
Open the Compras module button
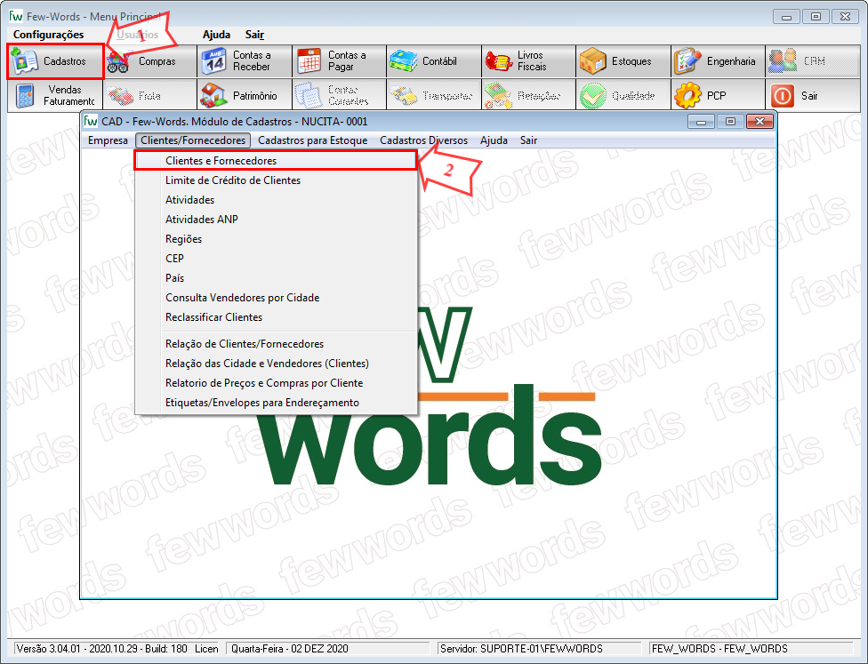click(x=149, y=60)
